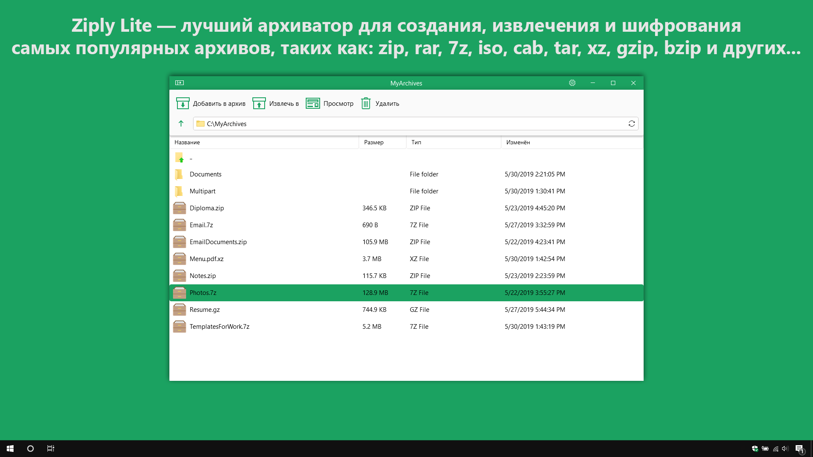Sort by the Тип column header
The height and width of the screenshot is (457, 813).
454,142
